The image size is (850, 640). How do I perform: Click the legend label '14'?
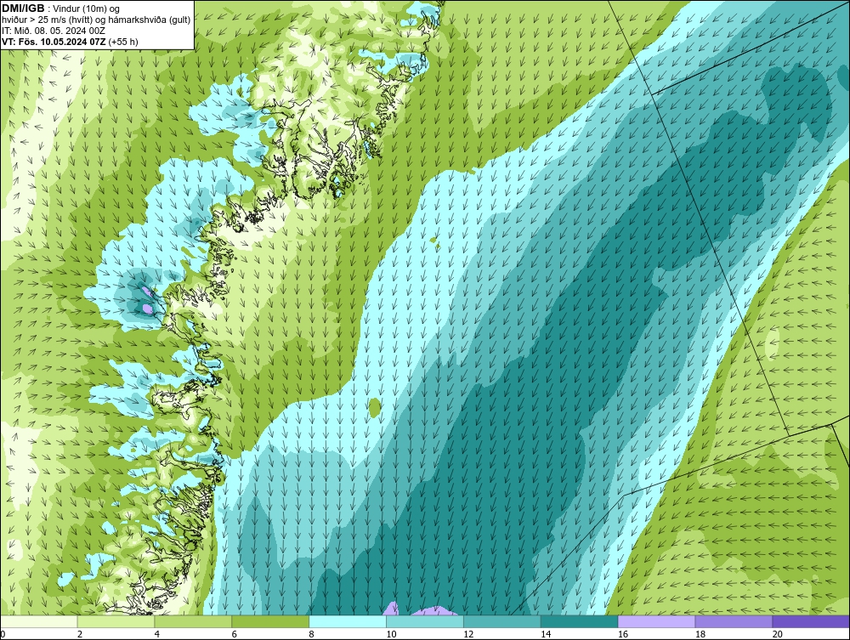coord(546,634)
